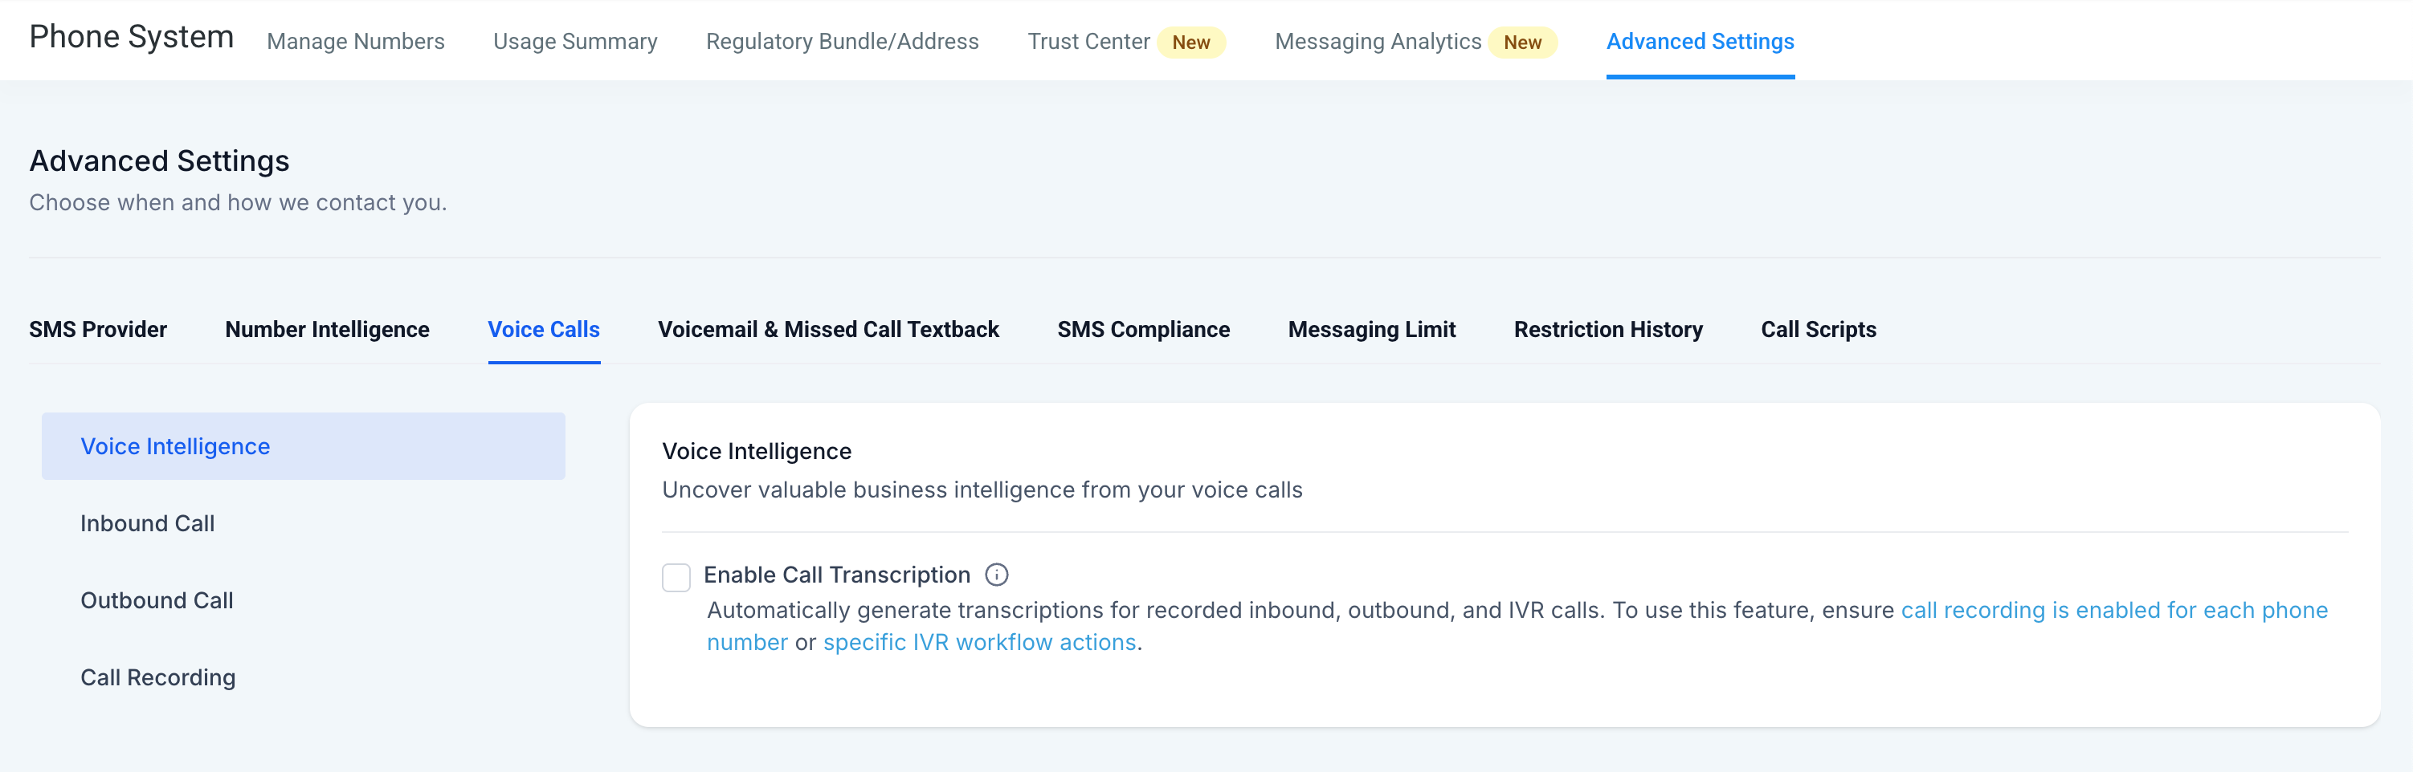Viewport: 2413px width, 772px height.
Task: Go to the Call Scripts tab
Action: 1817,329
